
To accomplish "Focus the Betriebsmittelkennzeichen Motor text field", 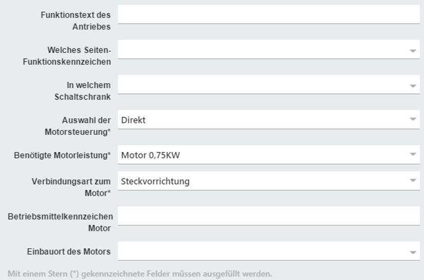I will click(x=268, y=216).
